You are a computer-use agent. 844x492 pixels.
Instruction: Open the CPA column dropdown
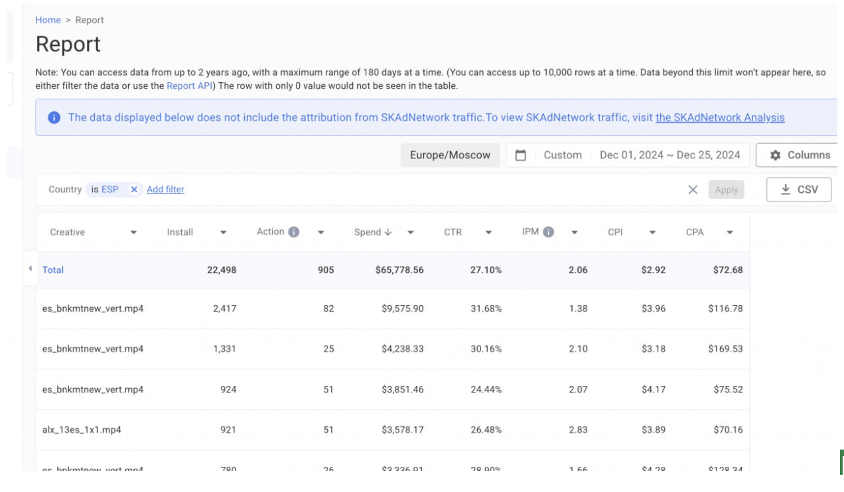(x=730, y=233)
